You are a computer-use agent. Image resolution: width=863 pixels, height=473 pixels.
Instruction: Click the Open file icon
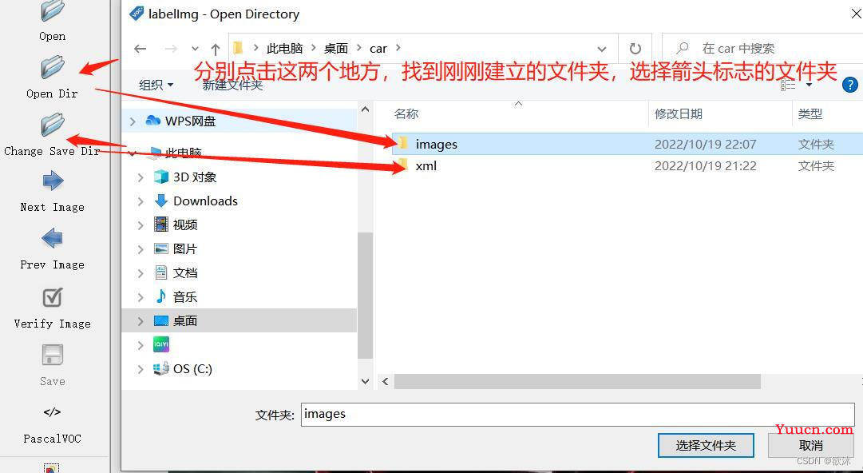[53, 11]
